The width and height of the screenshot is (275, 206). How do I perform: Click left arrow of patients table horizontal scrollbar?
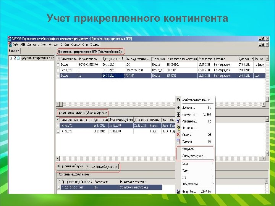58,159
